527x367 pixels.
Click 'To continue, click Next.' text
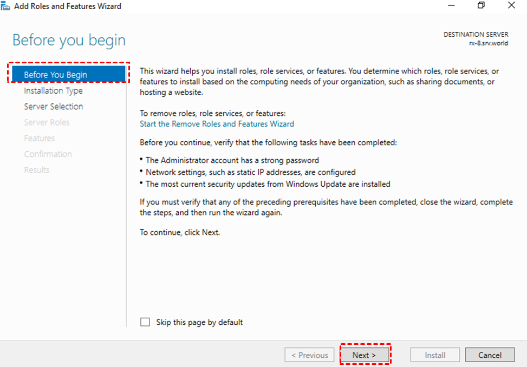[180, 232]
